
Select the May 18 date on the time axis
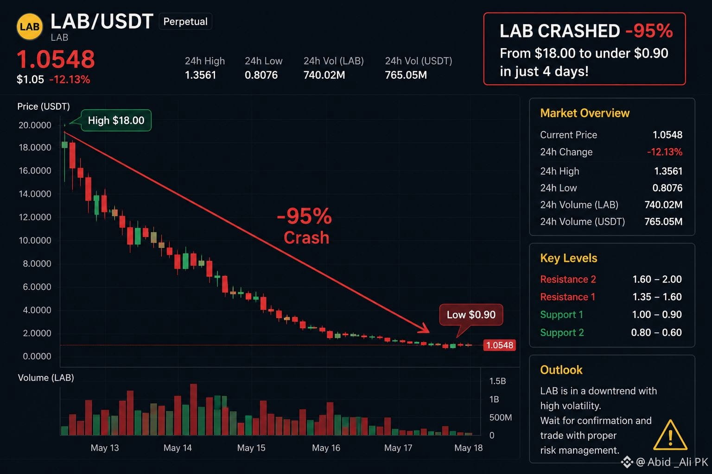point(469,448)
